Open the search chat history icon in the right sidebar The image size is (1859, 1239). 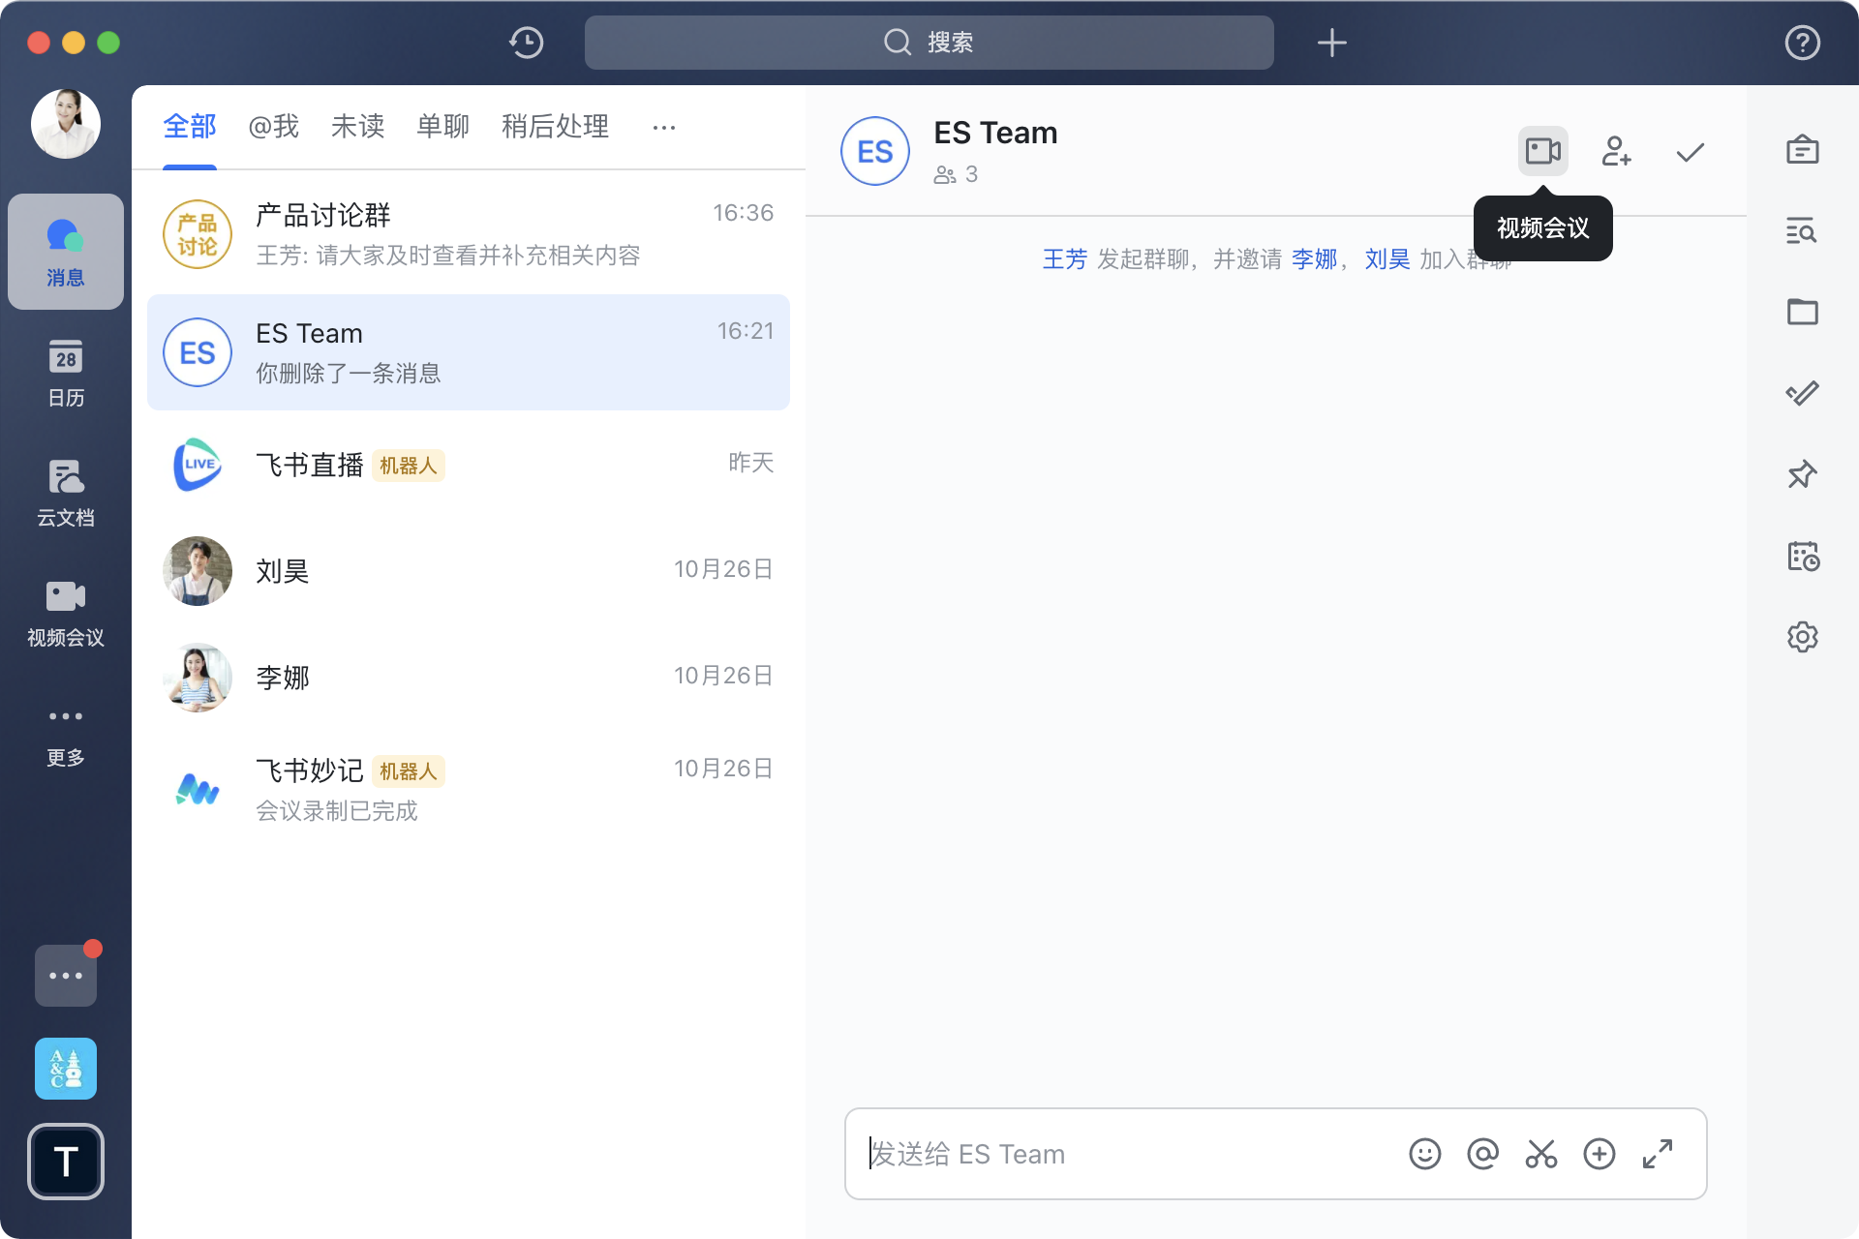[1802, 230]
